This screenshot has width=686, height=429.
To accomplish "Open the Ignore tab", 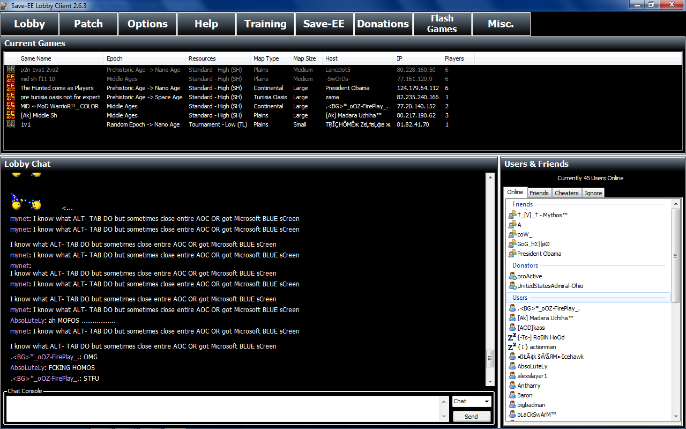I will (x=593, y=193).
